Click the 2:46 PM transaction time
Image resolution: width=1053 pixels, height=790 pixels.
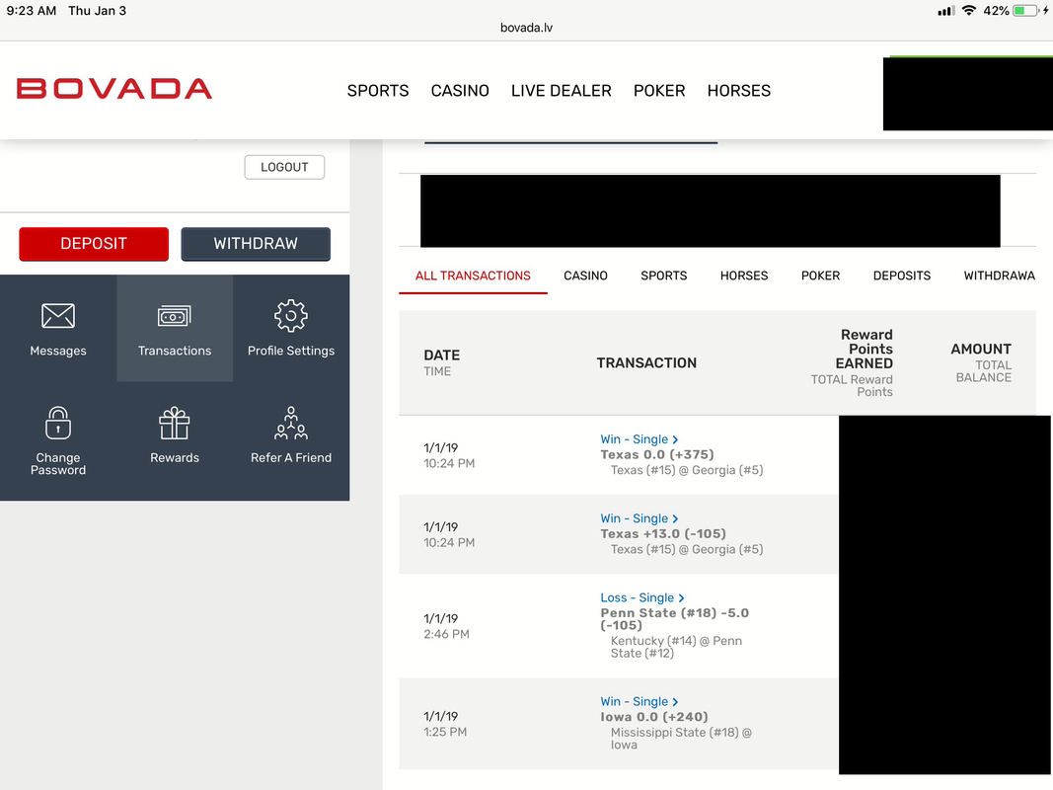pos(446,634)
